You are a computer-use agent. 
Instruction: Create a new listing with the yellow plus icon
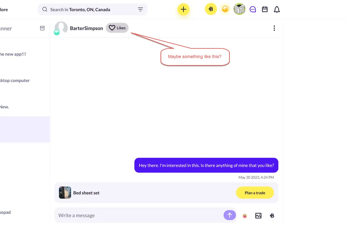tap(183, 9)
